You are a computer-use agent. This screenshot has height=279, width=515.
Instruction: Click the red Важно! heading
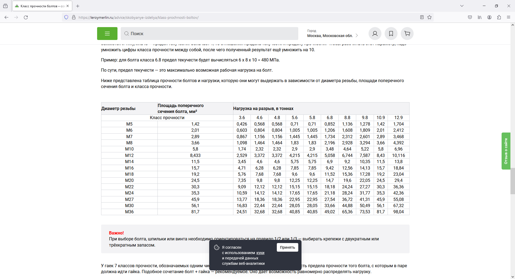pyautogui.click(x=116, y=233)
